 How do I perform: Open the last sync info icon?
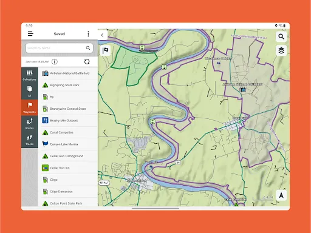click(55, 62)
